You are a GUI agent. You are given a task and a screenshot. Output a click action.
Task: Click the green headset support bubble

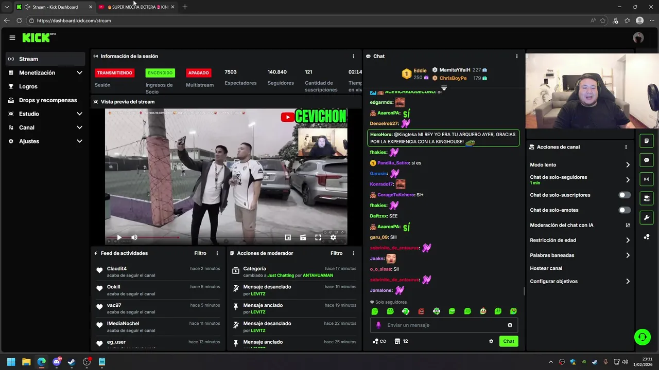coord(642,337)
